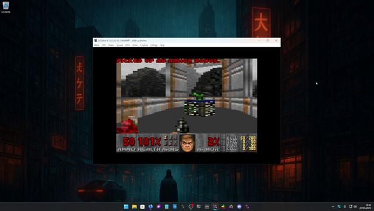The height and width of the screenshot is (211, 374).
Task: Open the Help menu
Action: tap(162, 45)
